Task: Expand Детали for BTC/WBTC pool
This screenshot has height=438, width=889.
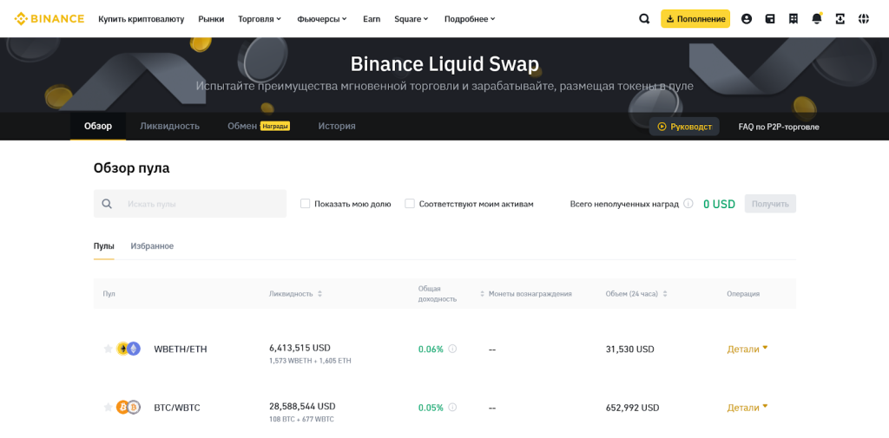Action: [747, 407]
